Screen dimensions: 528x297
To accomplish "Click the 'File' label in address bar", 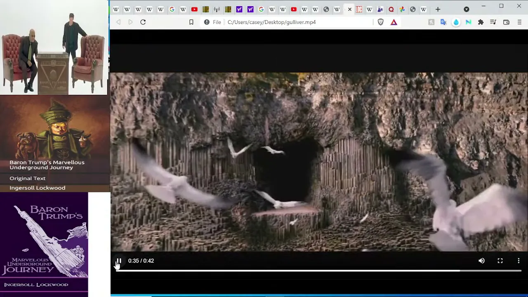I will (x=217, y=22).
